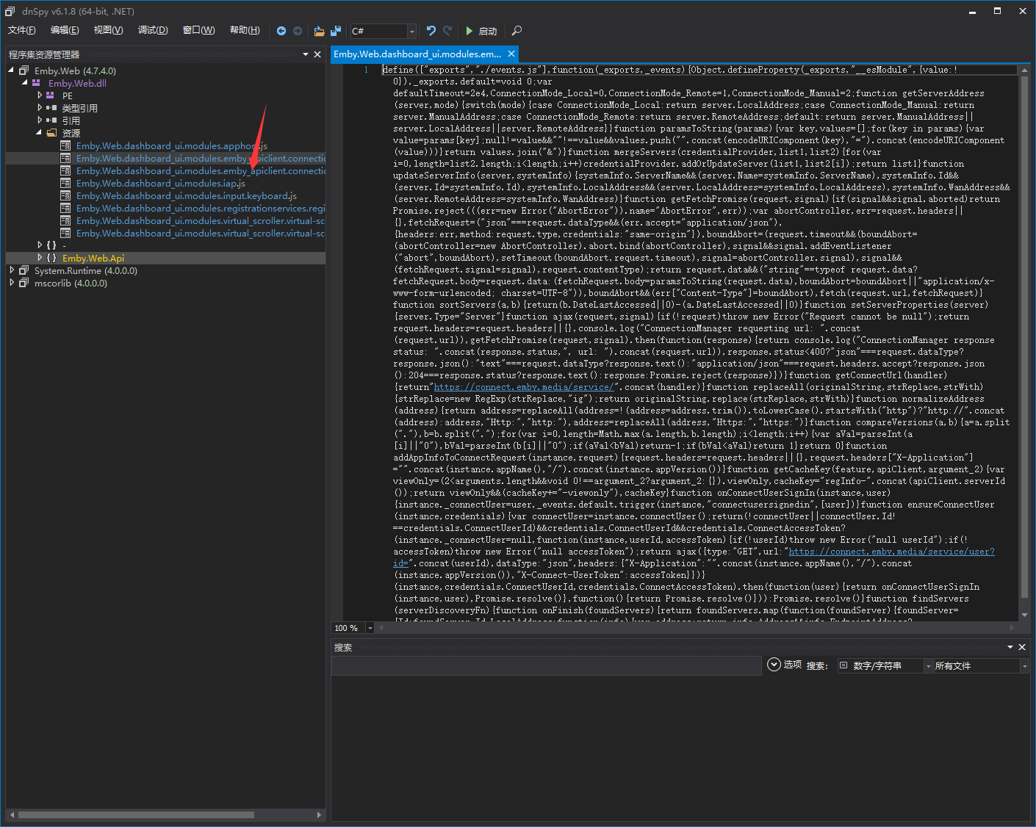1036x827 pixels.
Task: Close the 程序集资源管理器 panel
Action: click(x=317, y=54)
